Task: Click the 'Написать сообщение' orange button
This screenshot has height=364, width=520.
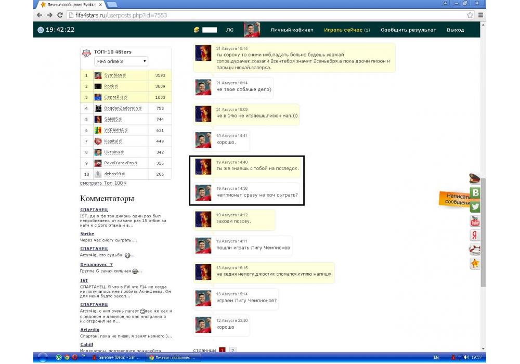Action: pyautogui.click(x=454, y=199)
